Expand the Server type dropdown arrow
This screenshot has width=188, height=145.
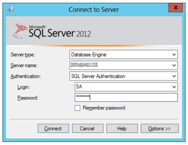click(174, 55)
